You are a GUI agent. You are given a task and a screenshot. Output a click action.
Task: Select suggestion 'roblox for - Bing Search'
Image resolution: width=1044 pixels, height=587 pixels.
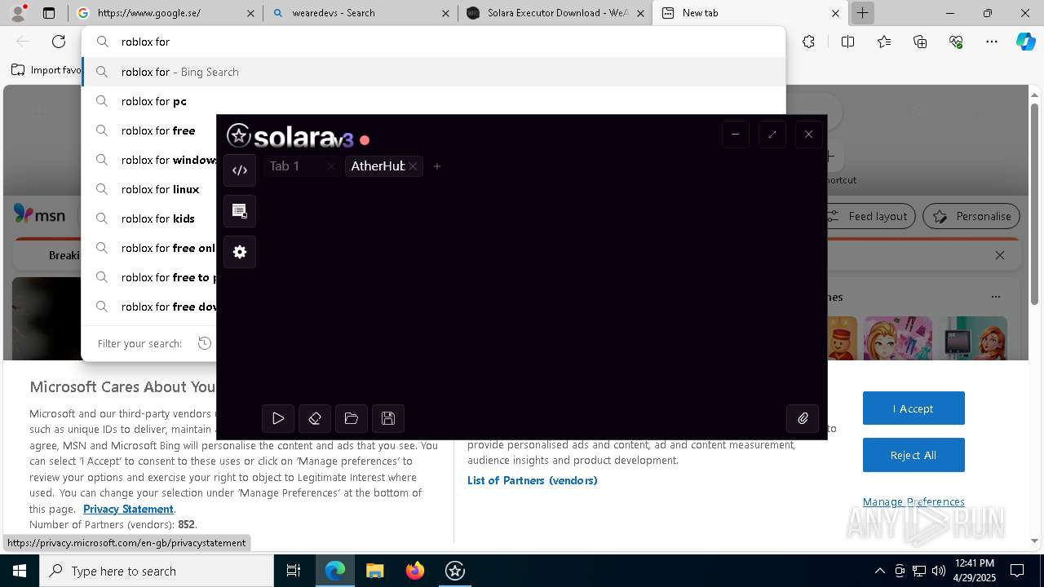click(x=433, y=72)
